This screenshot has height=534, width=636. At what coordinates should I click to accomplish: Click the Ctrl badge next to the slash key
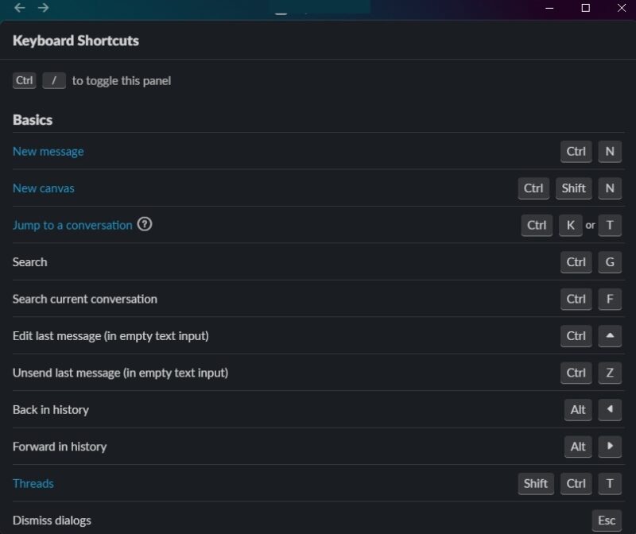pyautogui.click(x=24, y=80)
